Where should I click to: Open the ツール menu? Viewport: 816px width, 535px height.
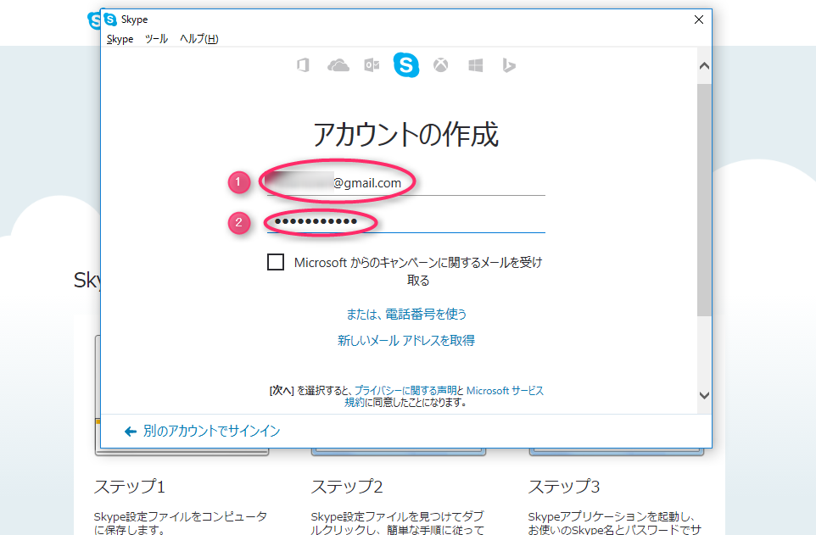point(156,39)
